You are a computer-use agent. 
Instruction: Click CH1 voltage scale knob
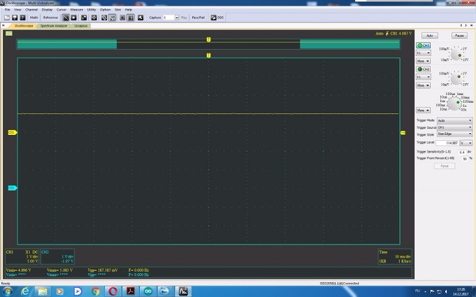pyautogui.click(x=456, y=55)
